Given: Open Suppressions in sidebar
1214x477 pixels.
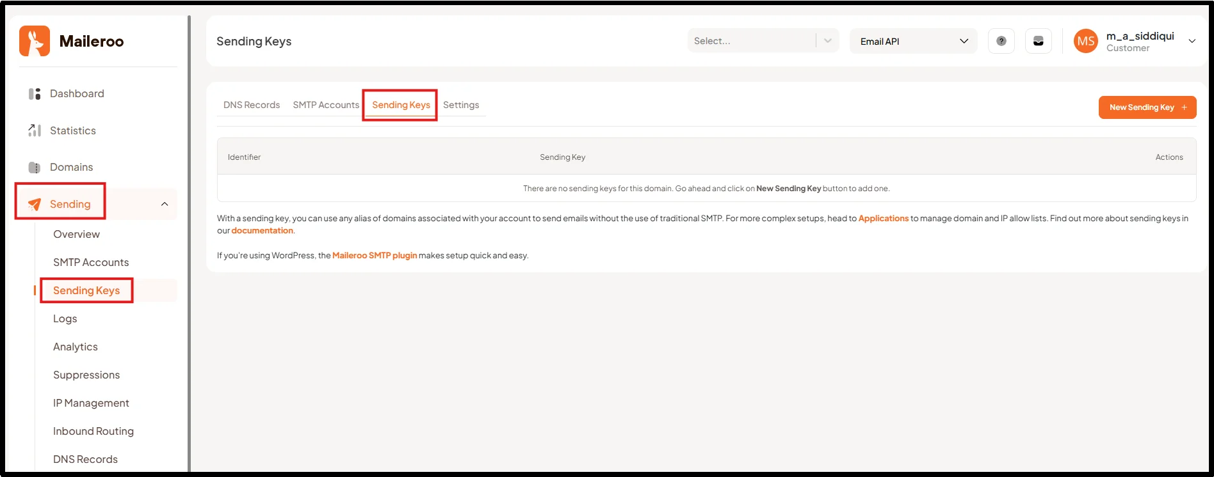Looking at the screenshot, I should point(86,375).
